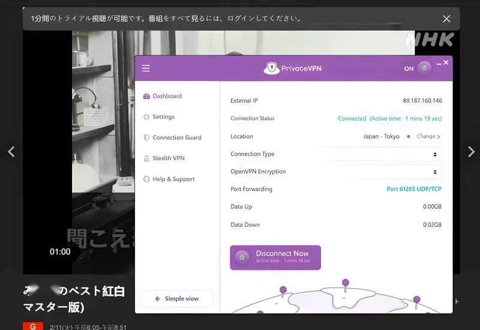Click the External IP address 89.187.160.146
Image resolution: width=480 pixels, height=330 pixels.
[x=422, y=100]
